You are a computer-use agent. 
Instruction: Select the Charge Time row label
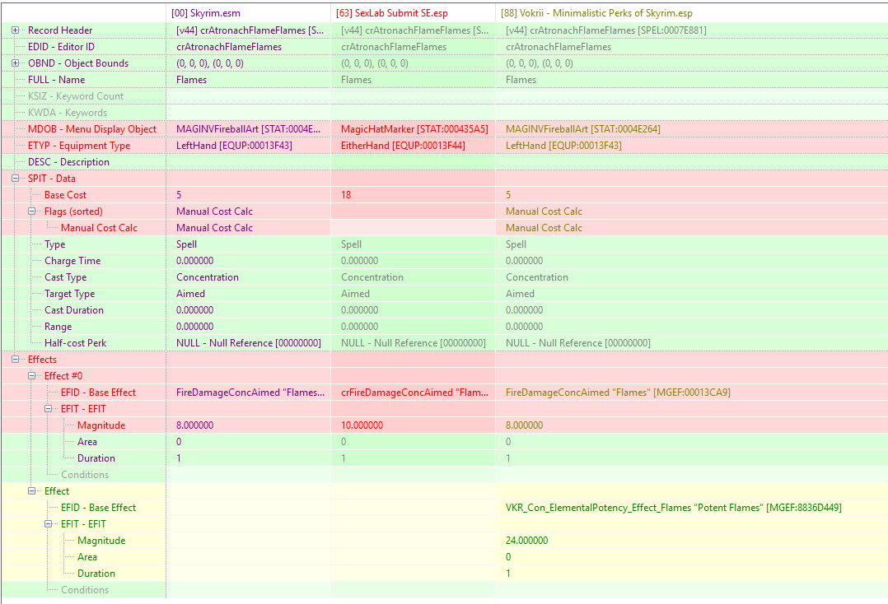[x=72, y=260]
